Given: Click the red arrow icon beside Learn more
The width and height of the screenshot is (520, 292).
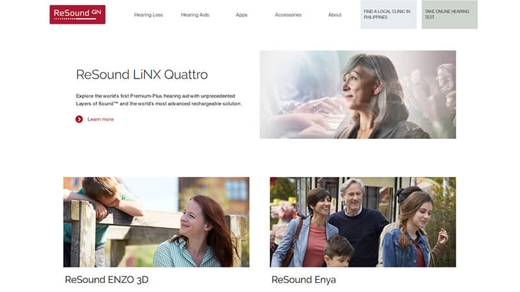Looking at the screenshot, I should coord(79,119).
